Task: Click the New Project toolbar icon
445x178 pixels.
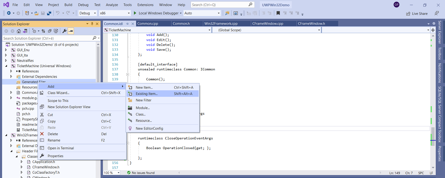Action: (27, 13)
